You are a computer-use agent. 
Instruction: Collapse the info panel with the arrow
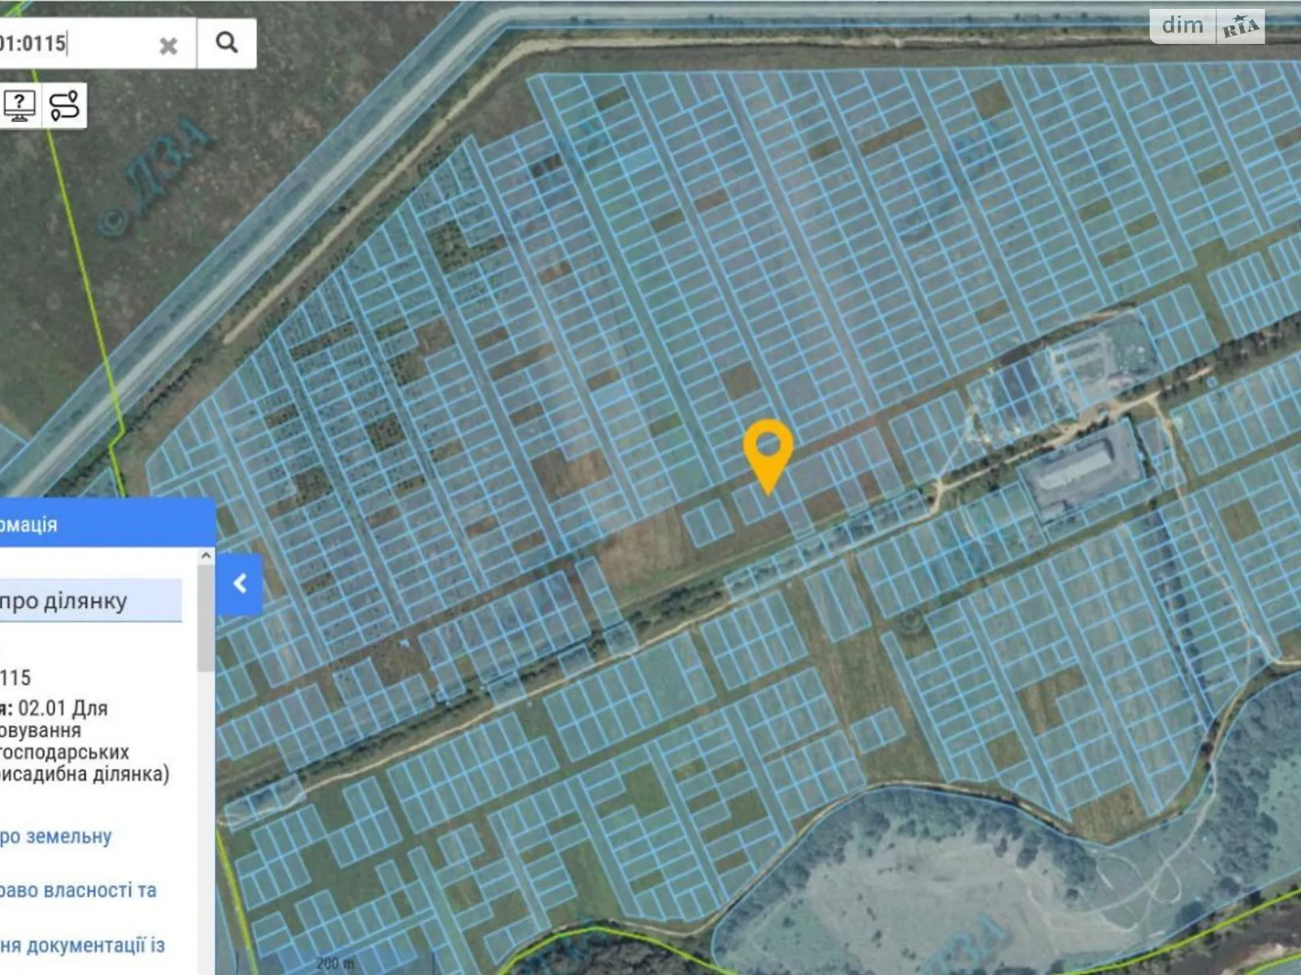point(240,583)
